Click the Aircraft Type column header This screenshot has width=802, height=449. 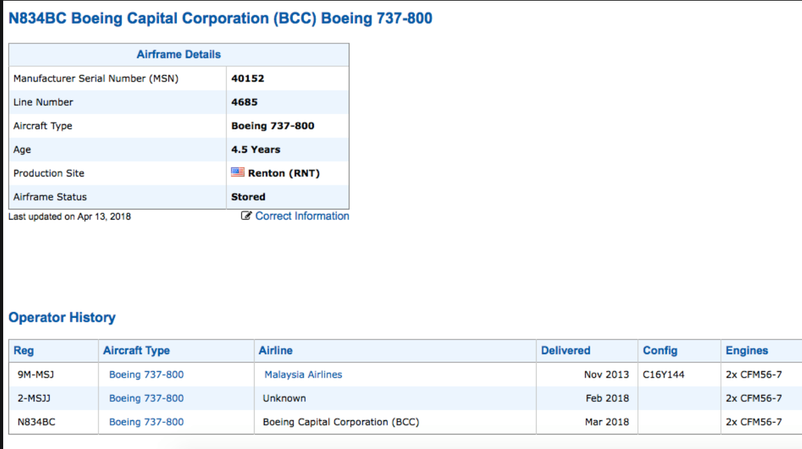click(x=137, y=350)
